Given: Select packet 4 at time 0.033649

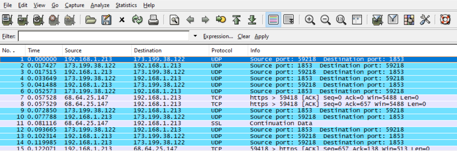Looking at the screenshot, I should click(x=228, y=78).
